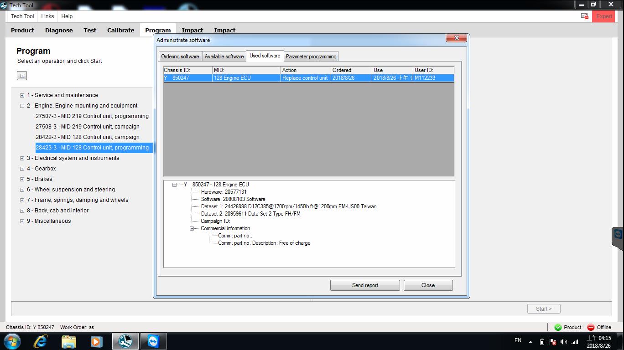Viewport: 624px width, 350px height.
Task: Click the TeamViewer taskbar icon
Action: pyautogui.click(x=153, y=341)
